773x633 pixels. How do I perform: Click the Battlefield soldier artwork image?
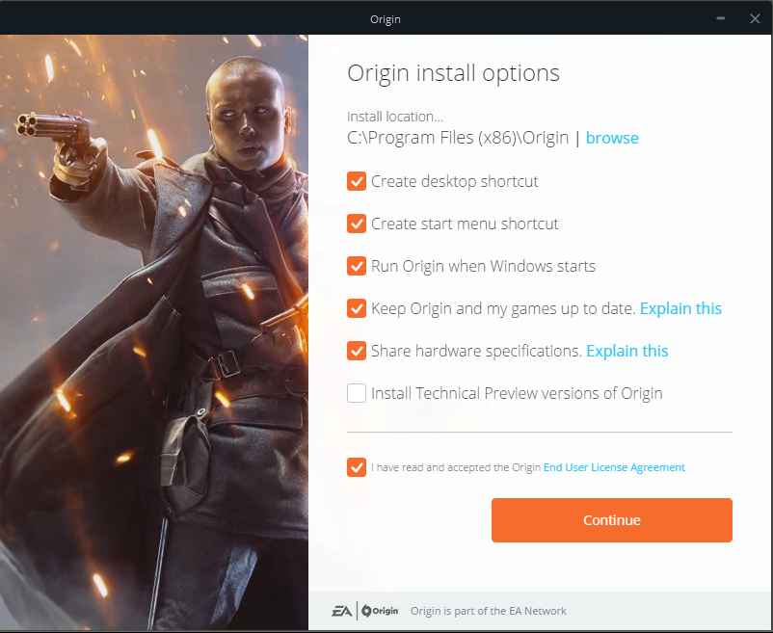tap(154, 332)
